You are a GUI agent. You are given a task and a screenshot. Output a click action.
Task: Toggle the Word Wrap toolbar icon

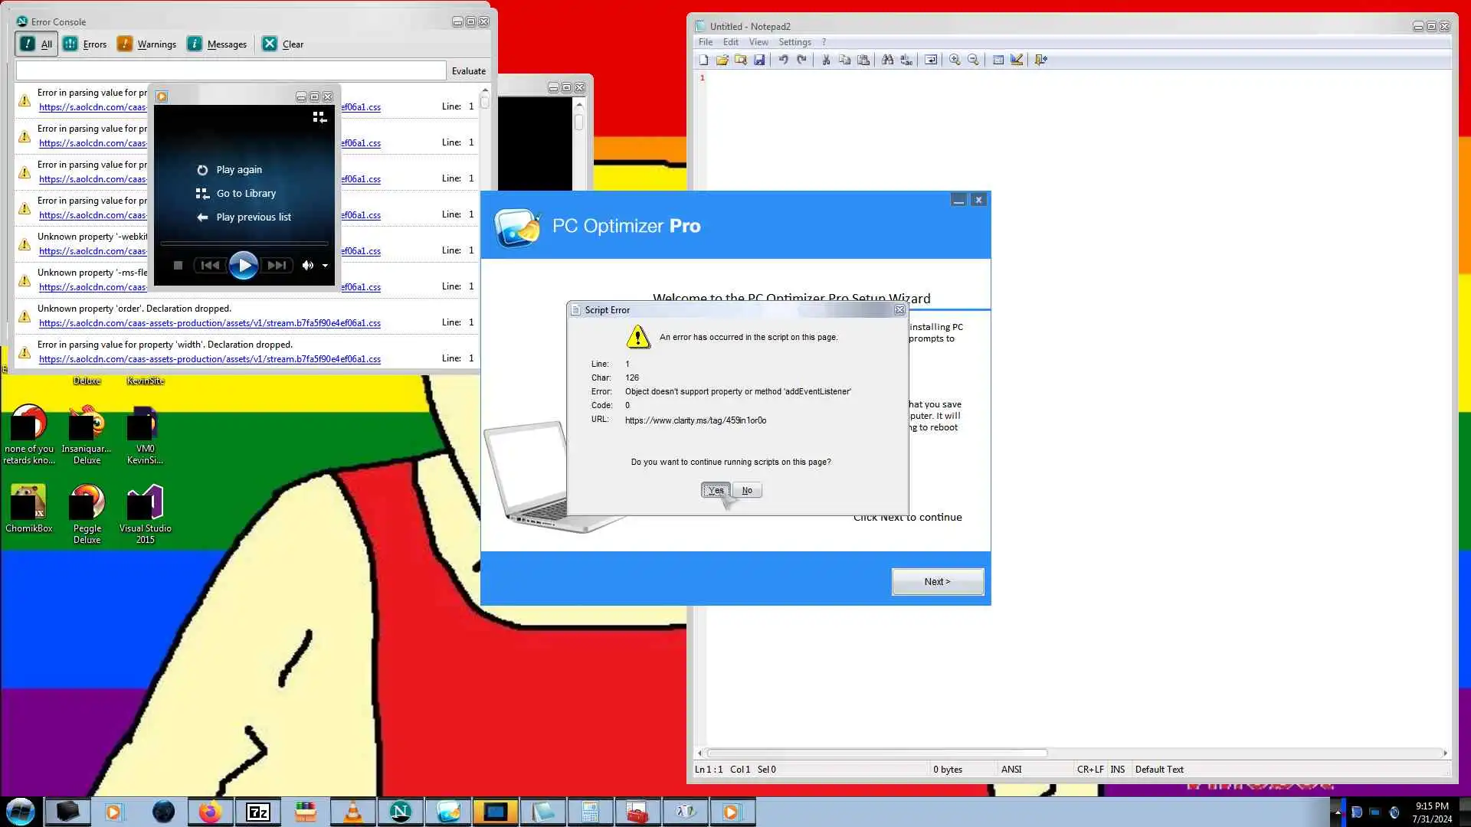[x=931, y=60]
